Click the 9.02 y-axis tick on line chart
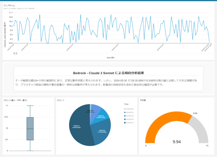The width and height of the screenshot is (217, 157). pos(11,43)
